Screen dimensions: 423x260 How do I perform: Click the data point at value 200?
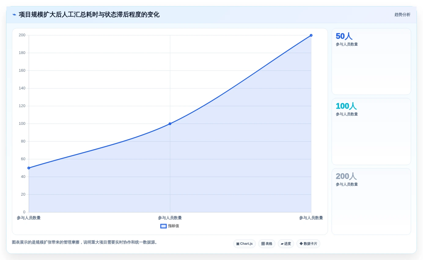tap(311, 35)
